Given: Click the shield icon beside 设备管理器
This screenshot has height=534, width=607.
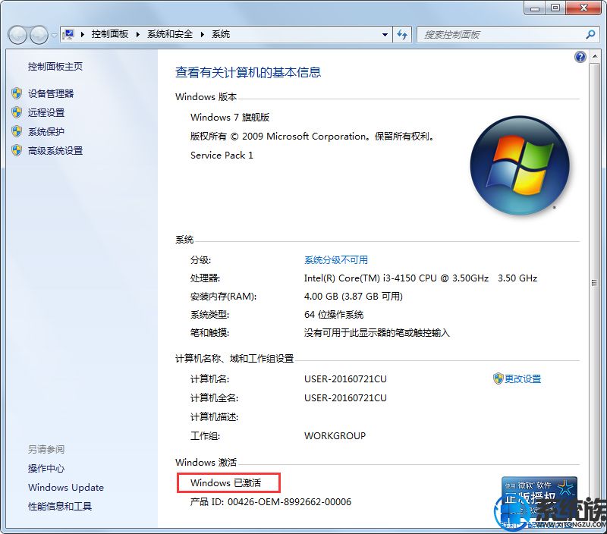Looking at the screenshot, I should [x=17, y=93].
